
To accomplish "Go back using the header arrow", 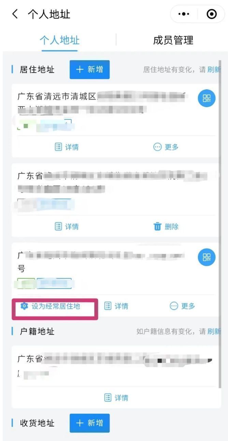I will tap(15, 14).
